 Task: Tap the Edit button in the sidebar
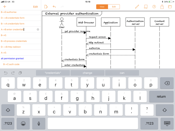(x=36, y=7)
